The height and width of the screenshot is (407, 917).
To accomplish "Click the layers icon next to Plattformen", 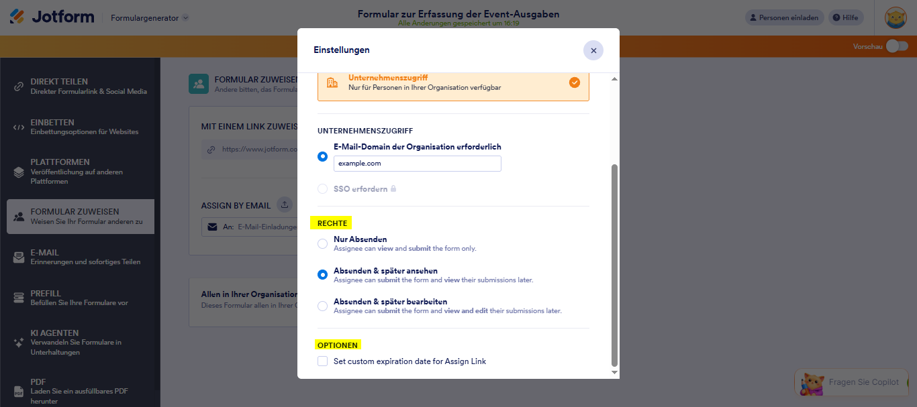I will (x=19, y=172).
